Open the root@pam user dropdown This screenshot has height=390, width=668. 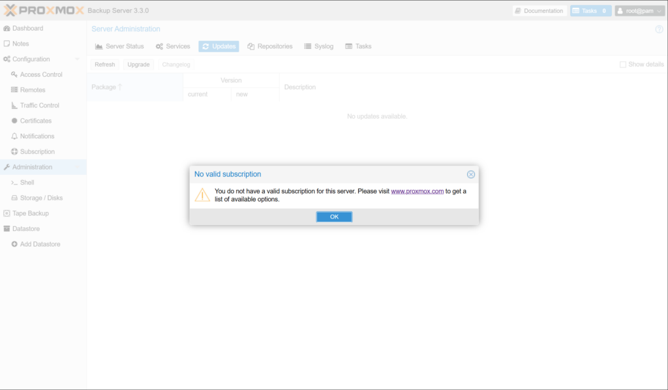[639, 11]
